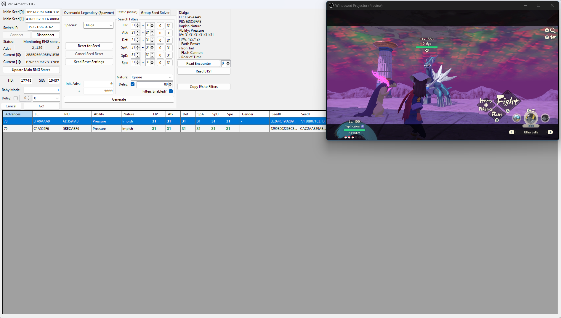Minimize the Windowed Projector window
The height and width of the screenshot is (318, 561).
(525, 5)
